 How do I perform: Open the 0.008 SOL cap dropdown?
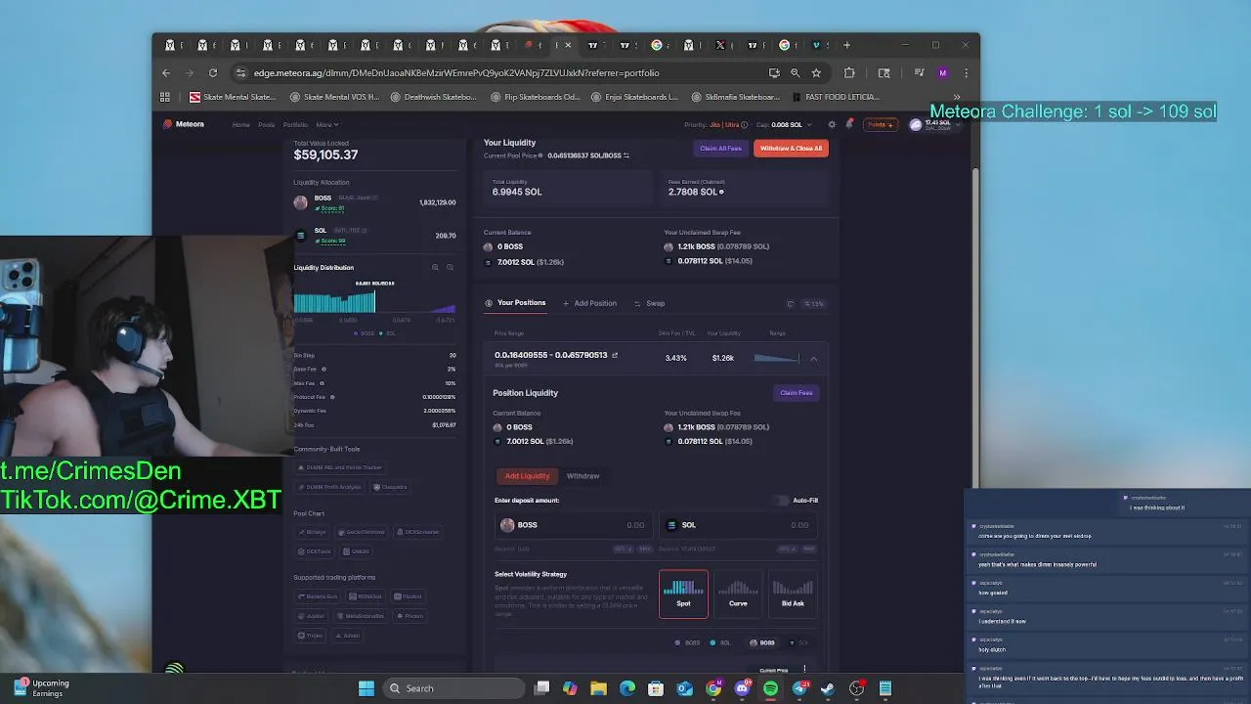pyautogui.click(x=791, y=124)
